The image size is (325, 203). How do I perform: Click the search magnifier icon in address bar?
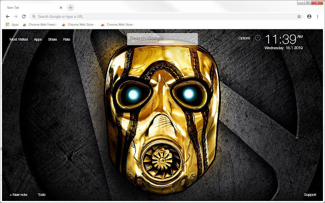pyautogui.click(x=34, y=17)
